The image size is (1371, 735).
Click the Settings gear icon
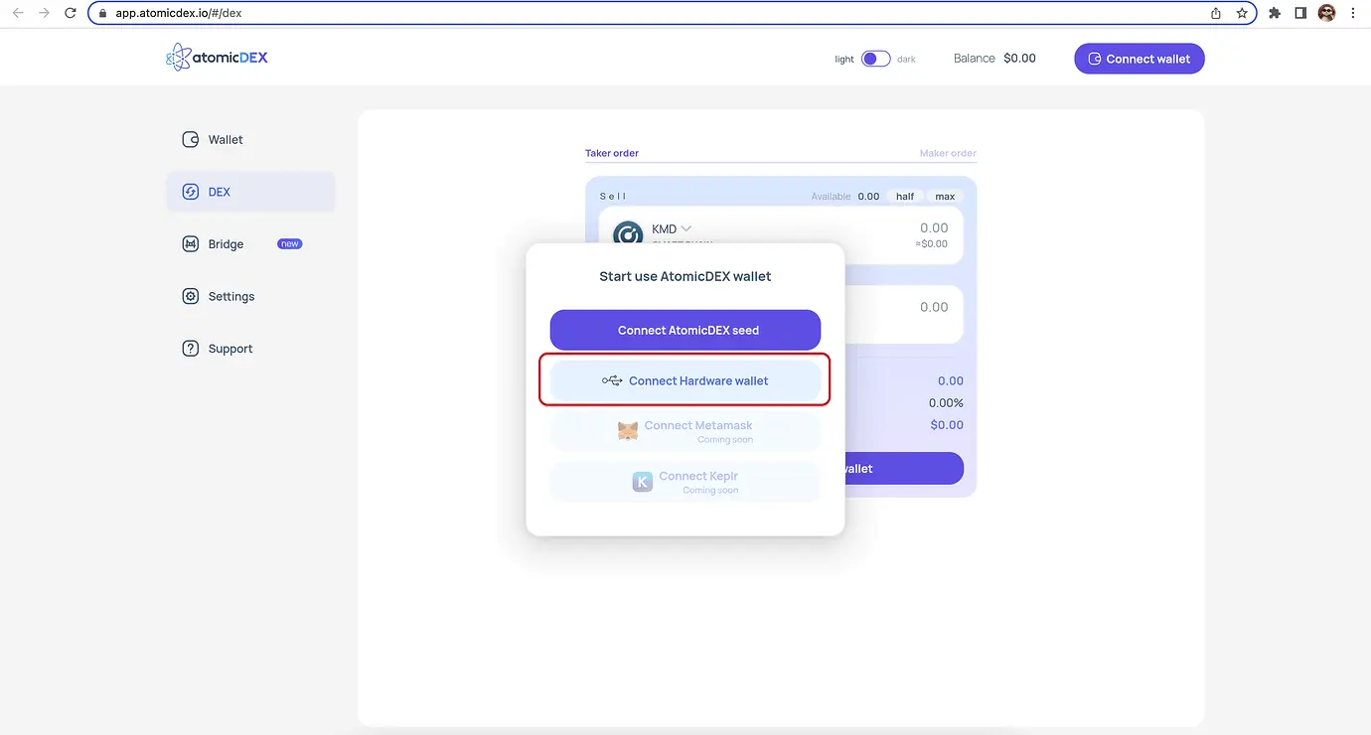pos(189,296)
